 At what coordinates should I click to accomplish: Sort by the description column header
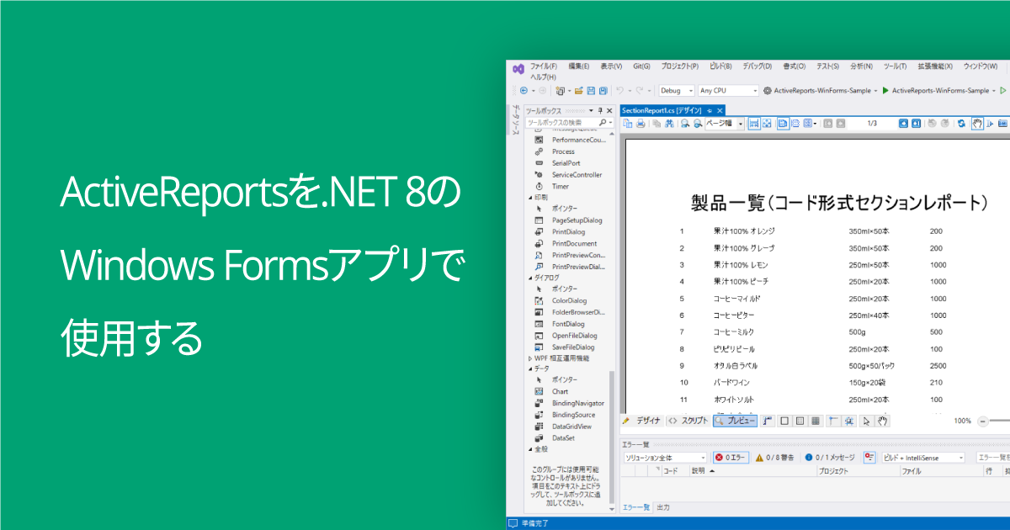752,471
